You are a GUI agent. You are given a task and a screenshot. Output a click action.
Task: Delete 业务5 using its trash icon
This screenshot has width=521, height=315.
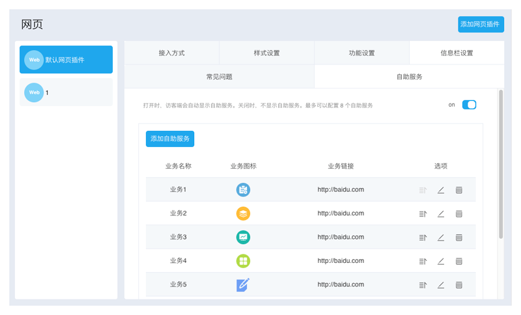pos(458,285)
